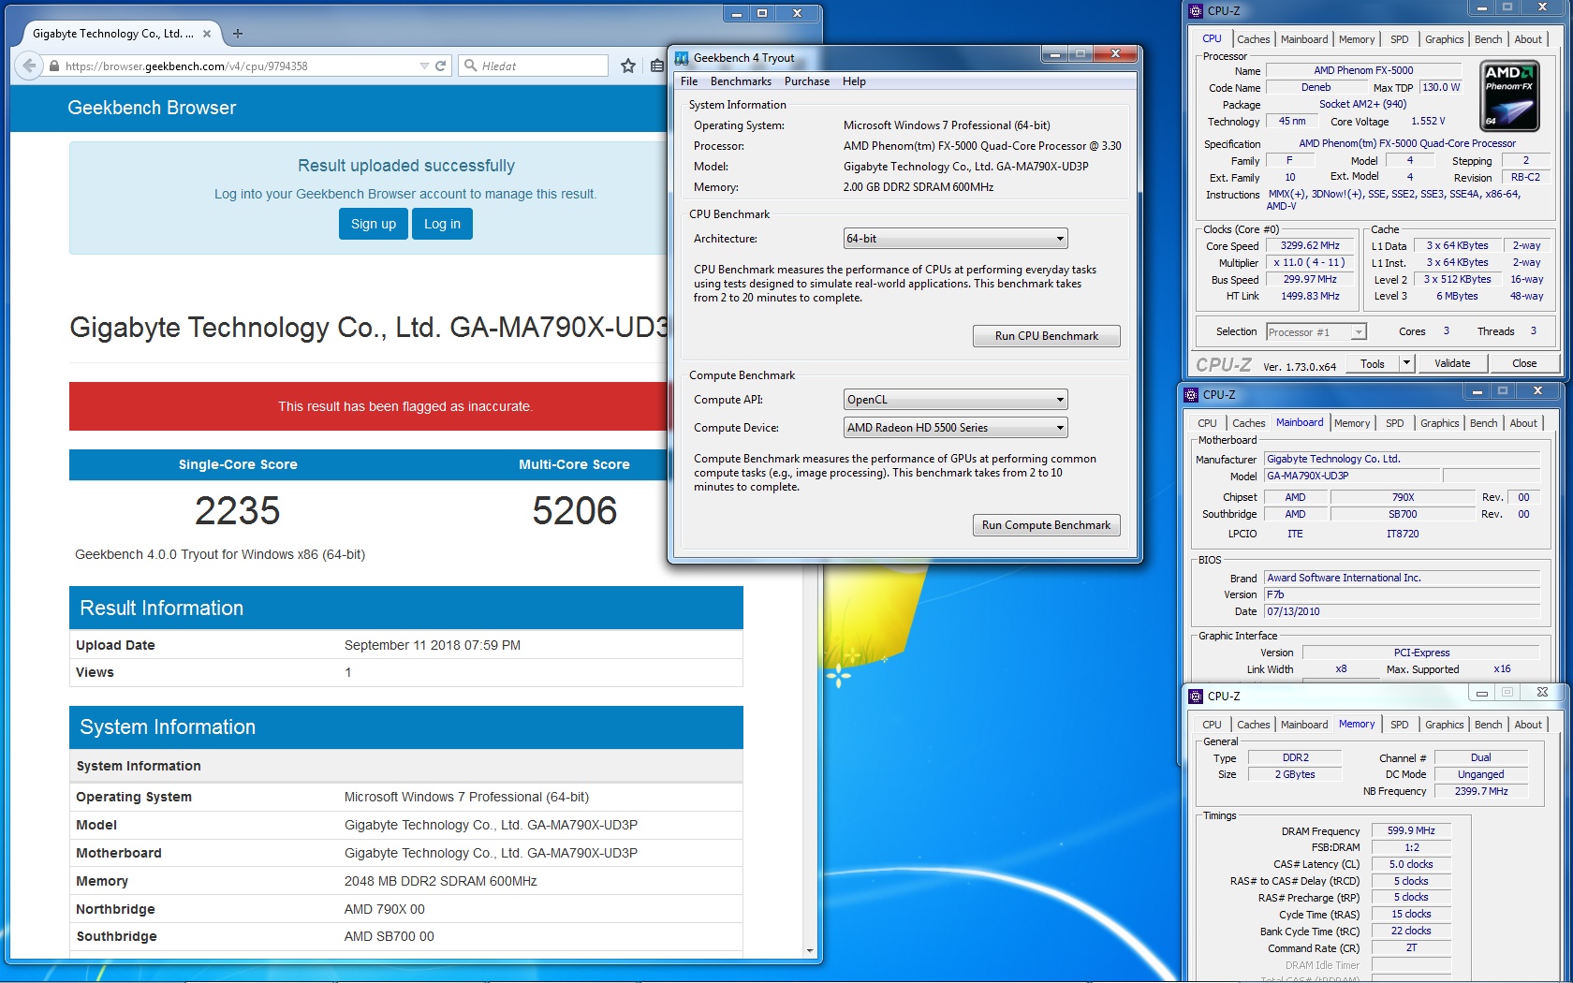
Task: Click the middle CPU-Z window title icon
Action: pyautogui.click(x=1191, y=395)
